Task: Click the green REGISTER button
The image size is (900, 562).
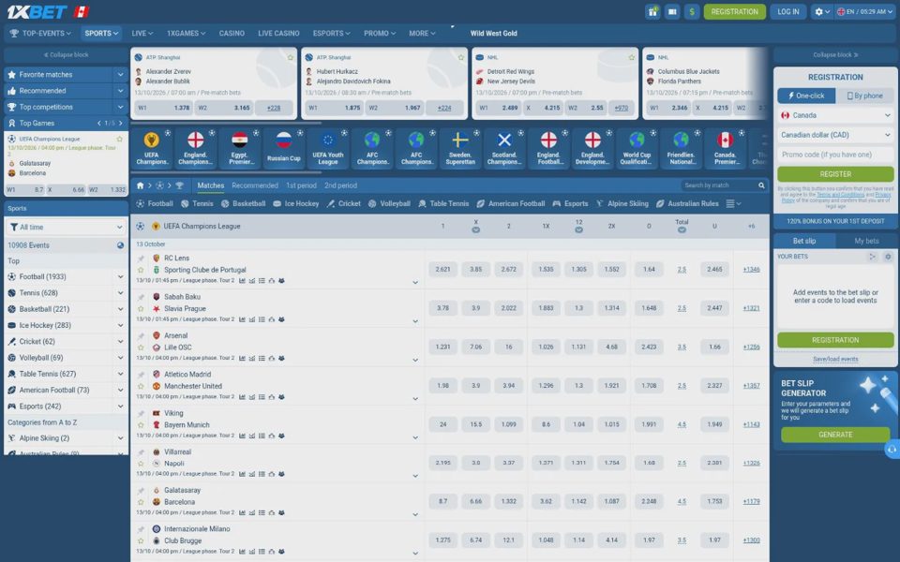Action: [x=835, y=174]
